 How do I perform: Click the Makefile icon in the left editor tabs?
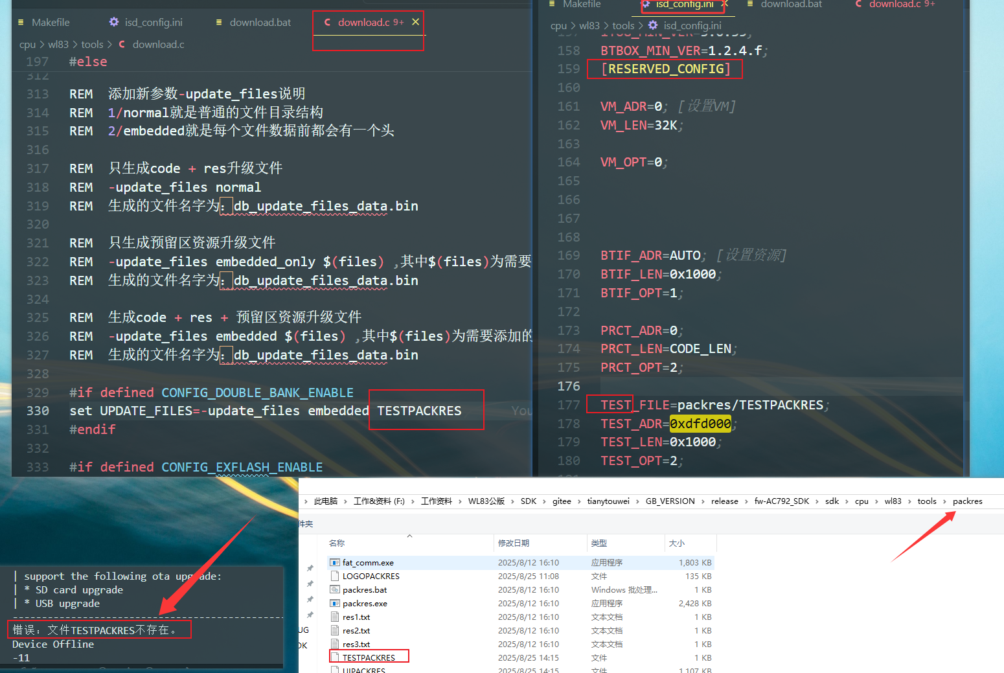pyautogui.click(x=21, y=22)
